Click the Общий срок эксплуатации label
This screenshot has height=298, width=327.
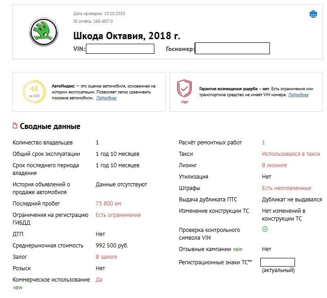(x=46, y=154)
